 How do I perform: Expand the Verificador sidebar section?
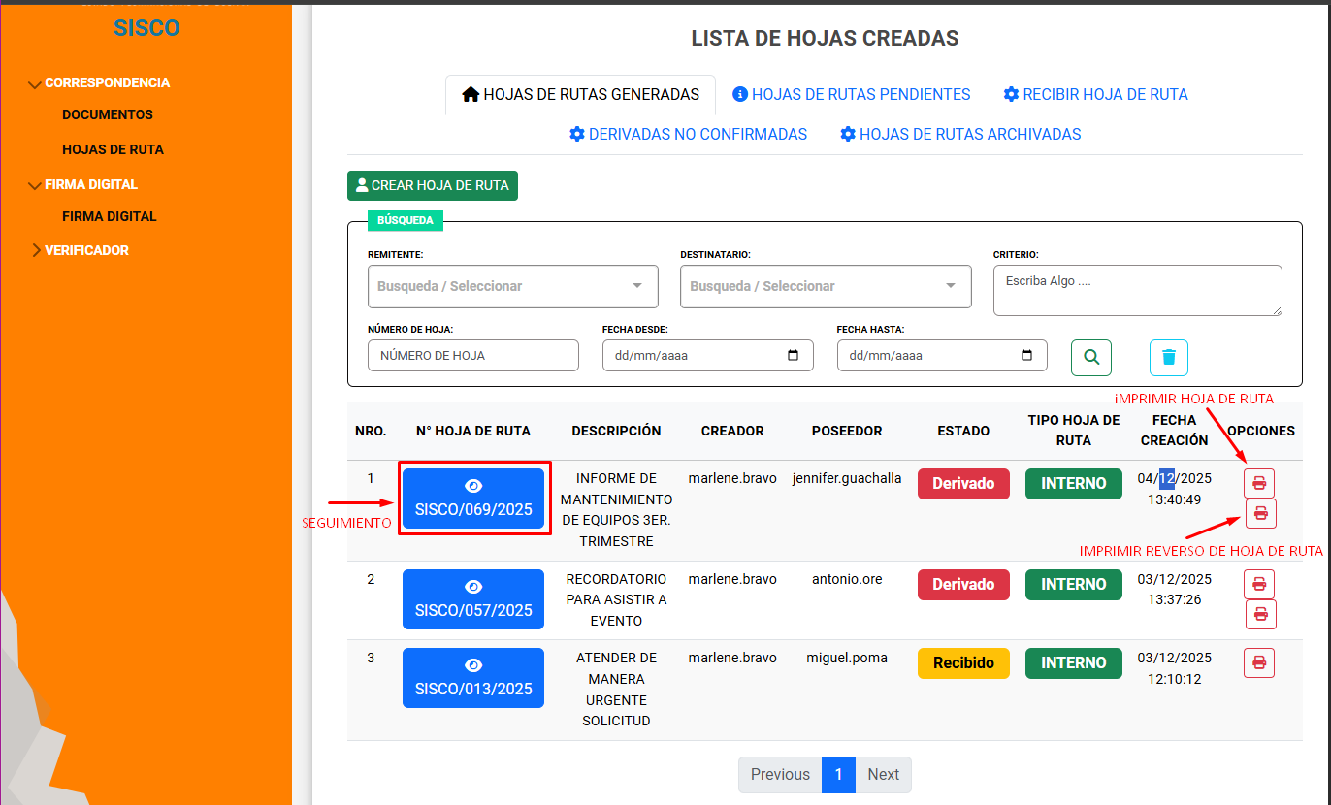[85, 250]
